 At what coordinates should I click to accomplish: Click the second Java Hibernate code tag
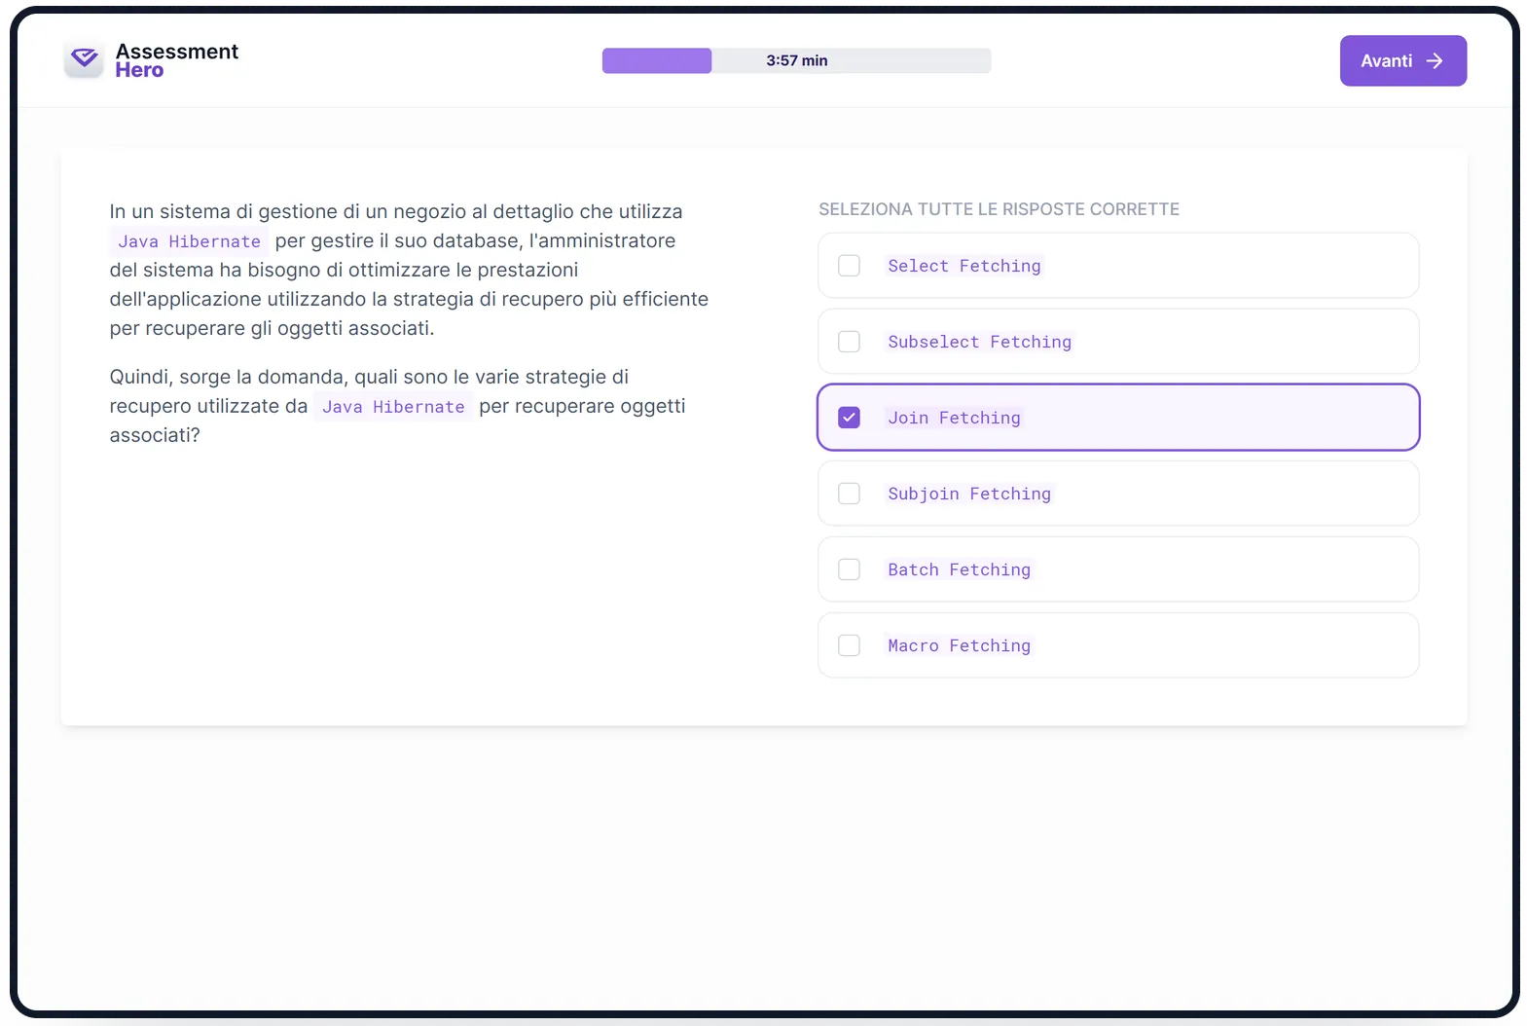393,407
